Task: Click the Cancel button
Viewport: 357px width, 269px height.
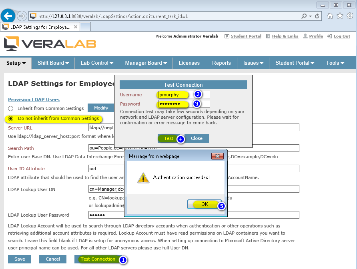Action: 52,259
